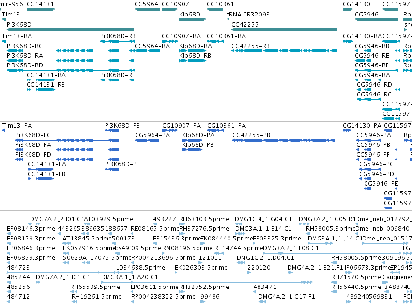Select the Pi3K68D gene bar
Viewport: 412px width, 304px height.
pyautogui.click(x=70, y=30)
